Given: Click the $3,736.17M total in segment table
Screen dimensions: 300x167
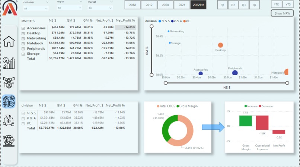Looking at the screenshot, I should pyautogui.click(x=57, y=58).
